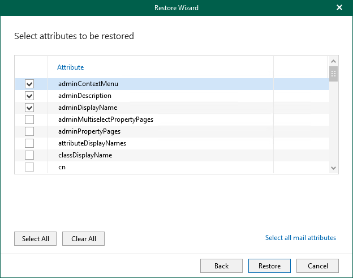Click the Restore button

coord(269,266)
